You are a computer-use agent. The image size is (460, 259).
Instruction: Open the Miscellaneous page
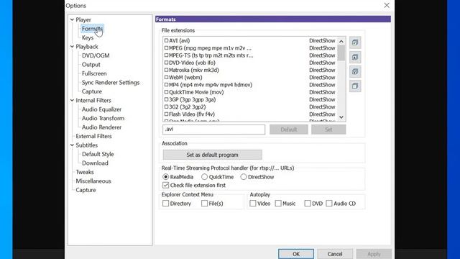93,181
